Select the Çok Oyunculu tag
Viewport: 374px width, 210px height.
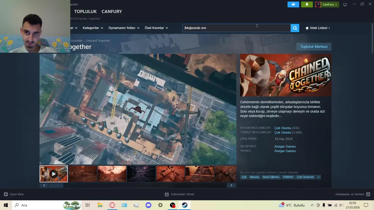pyautogui.click(x=305, y=177)
